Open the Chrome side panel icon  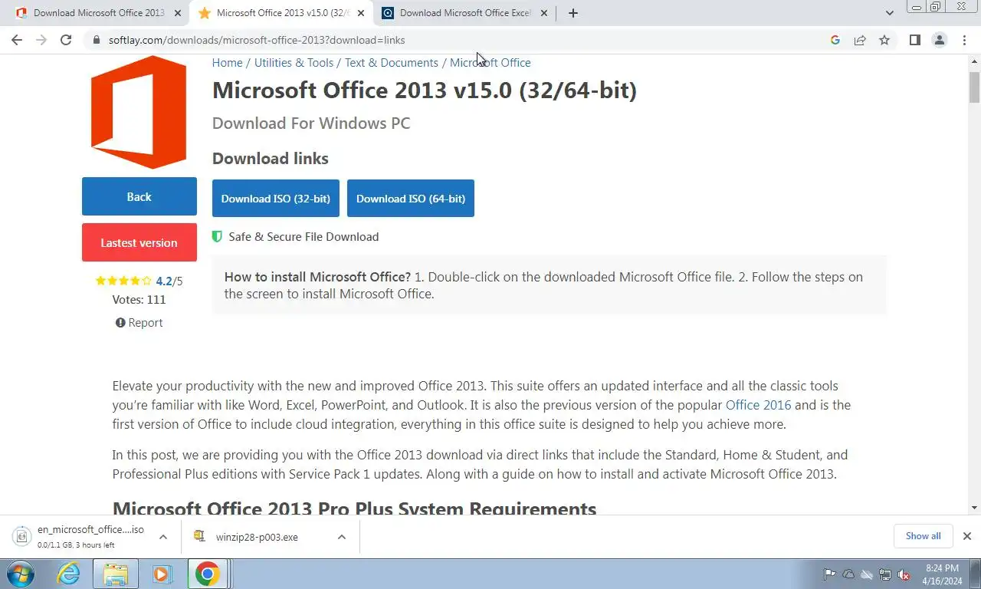914,40
